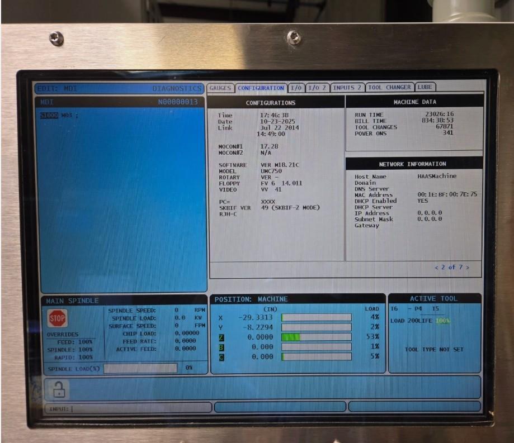Select the green C axis indicator
Viewport: 514px width, 443px height.
pos(220,356)
